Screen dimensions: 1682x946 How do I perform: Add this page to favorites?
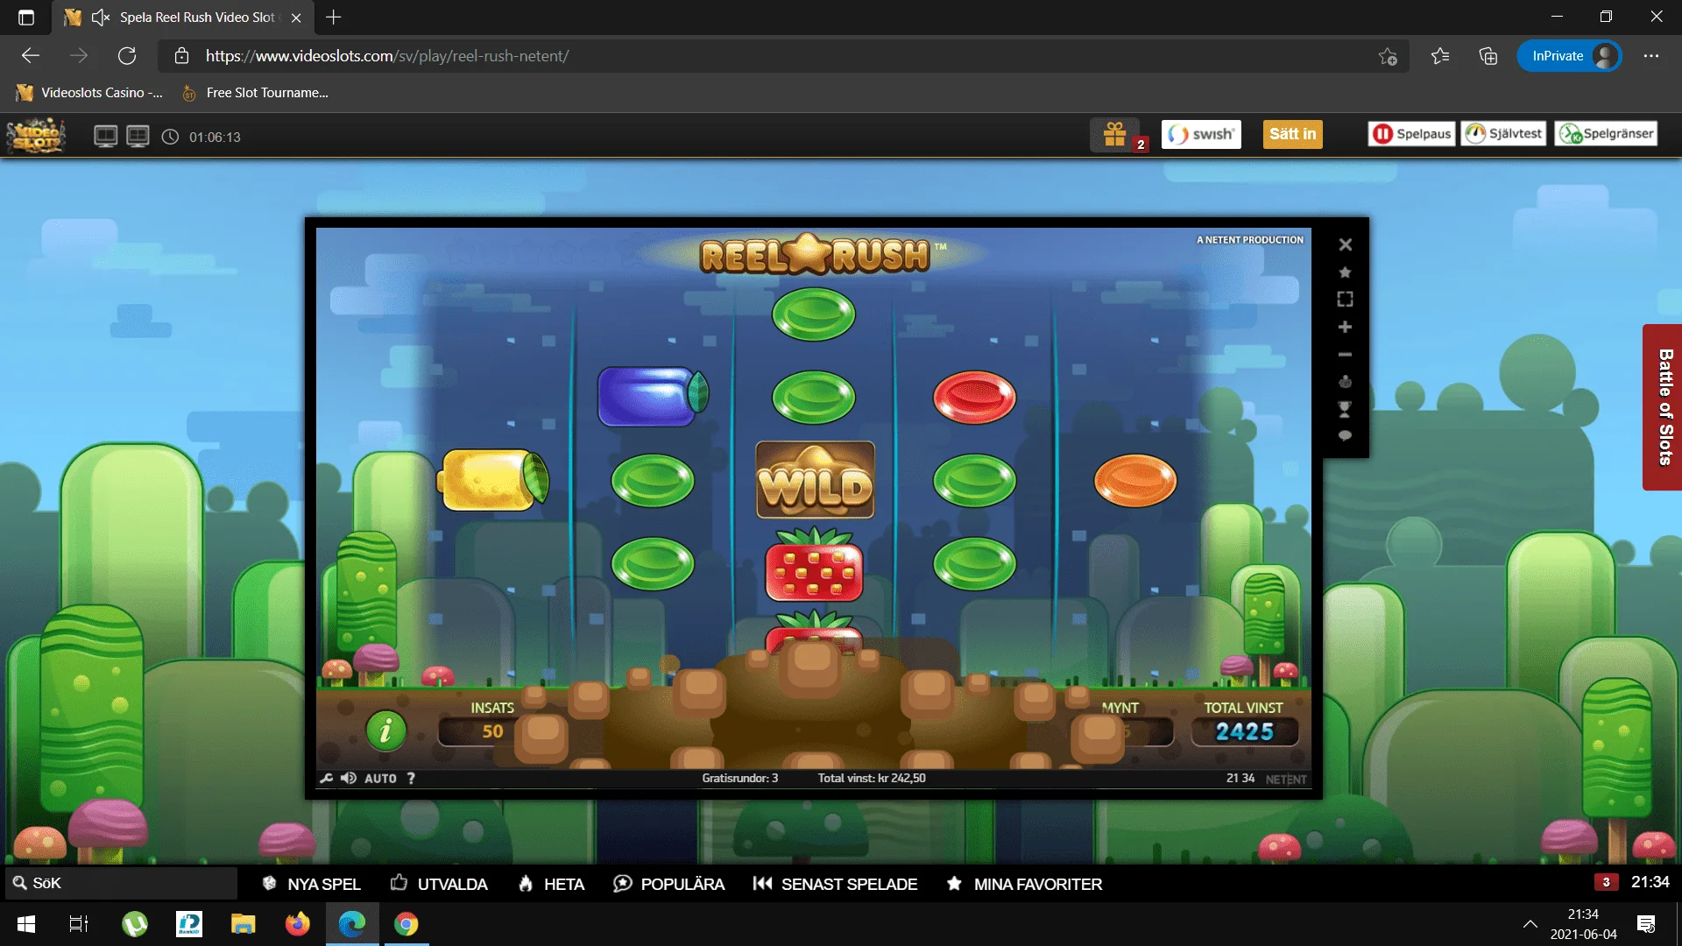click(x=1388, y=56)
